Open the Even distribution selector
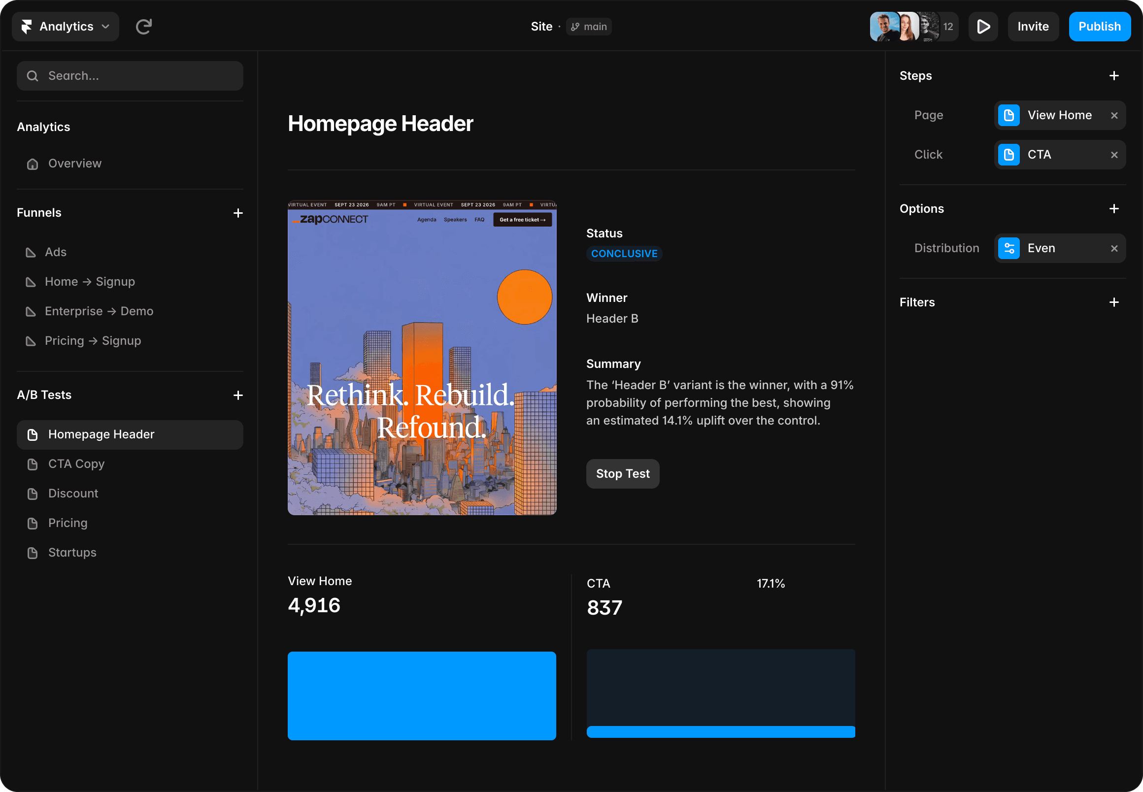The height and width of the screenshot is (792, 1143). coord(1060,248)
